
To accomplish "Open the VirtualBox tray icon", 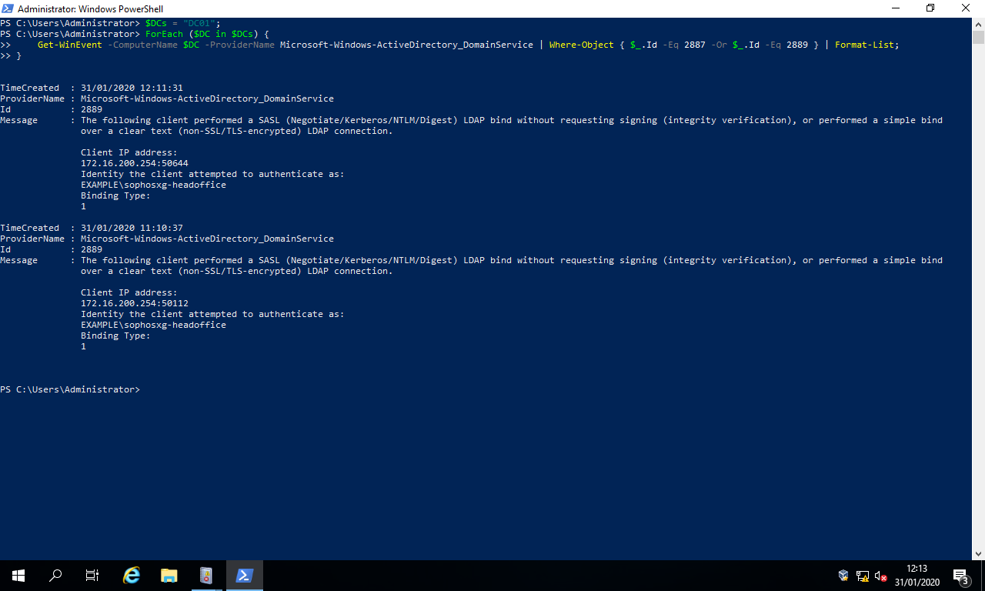I will tap(843, 575).
